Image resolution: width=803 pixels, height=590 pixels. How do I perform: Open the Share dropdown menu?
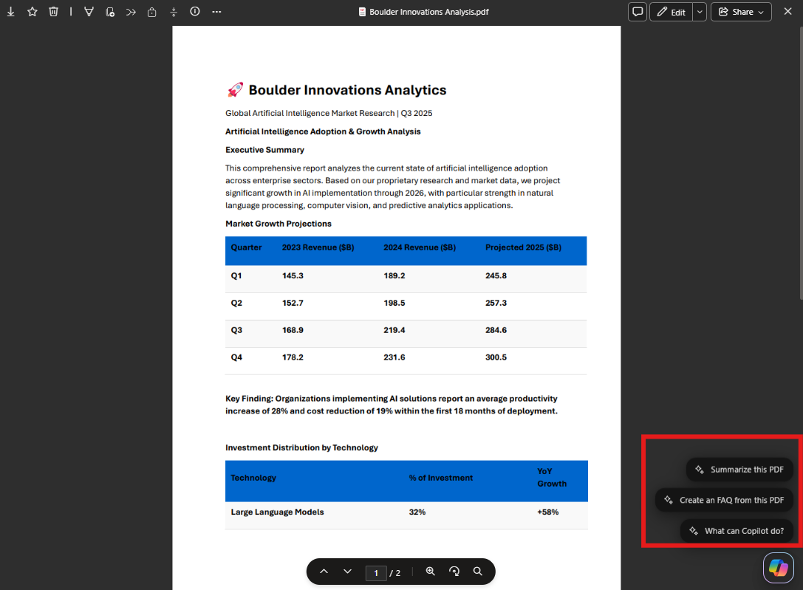pyautogui.click(x=741, y=12)
